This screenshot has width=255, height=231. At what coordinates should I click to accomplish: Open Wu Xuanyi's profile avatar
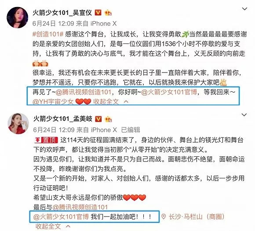[18, 18]
